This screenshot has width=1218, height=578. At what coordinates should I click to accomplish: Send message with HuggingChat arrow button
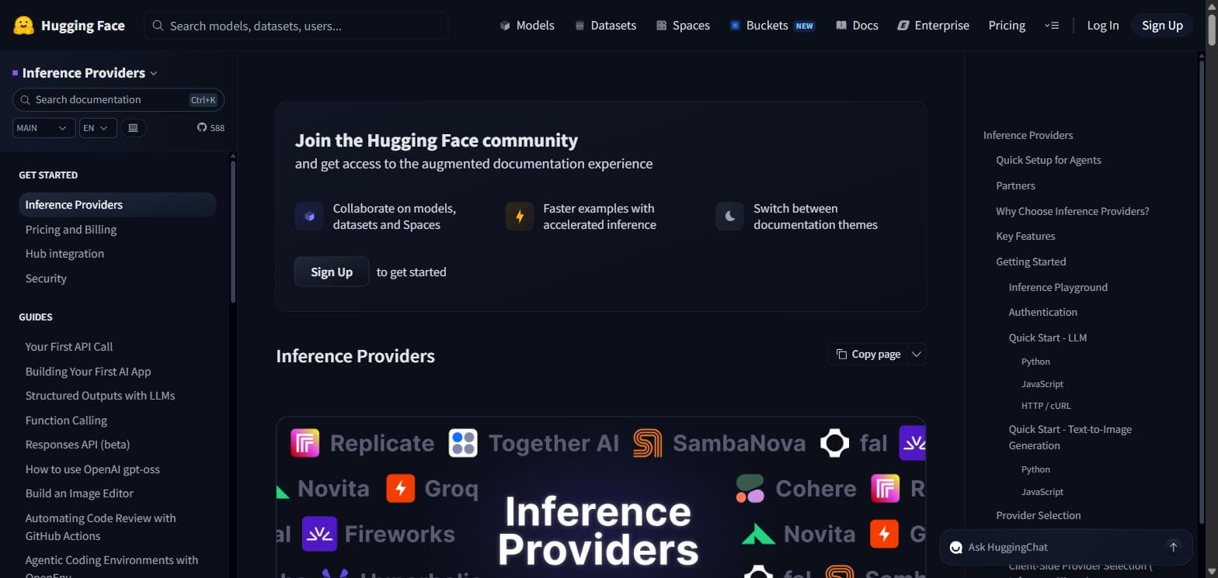1173,547
